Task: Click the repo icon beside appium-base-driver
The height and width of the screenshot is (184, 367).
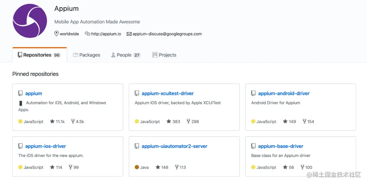Action: click(253, 146)
